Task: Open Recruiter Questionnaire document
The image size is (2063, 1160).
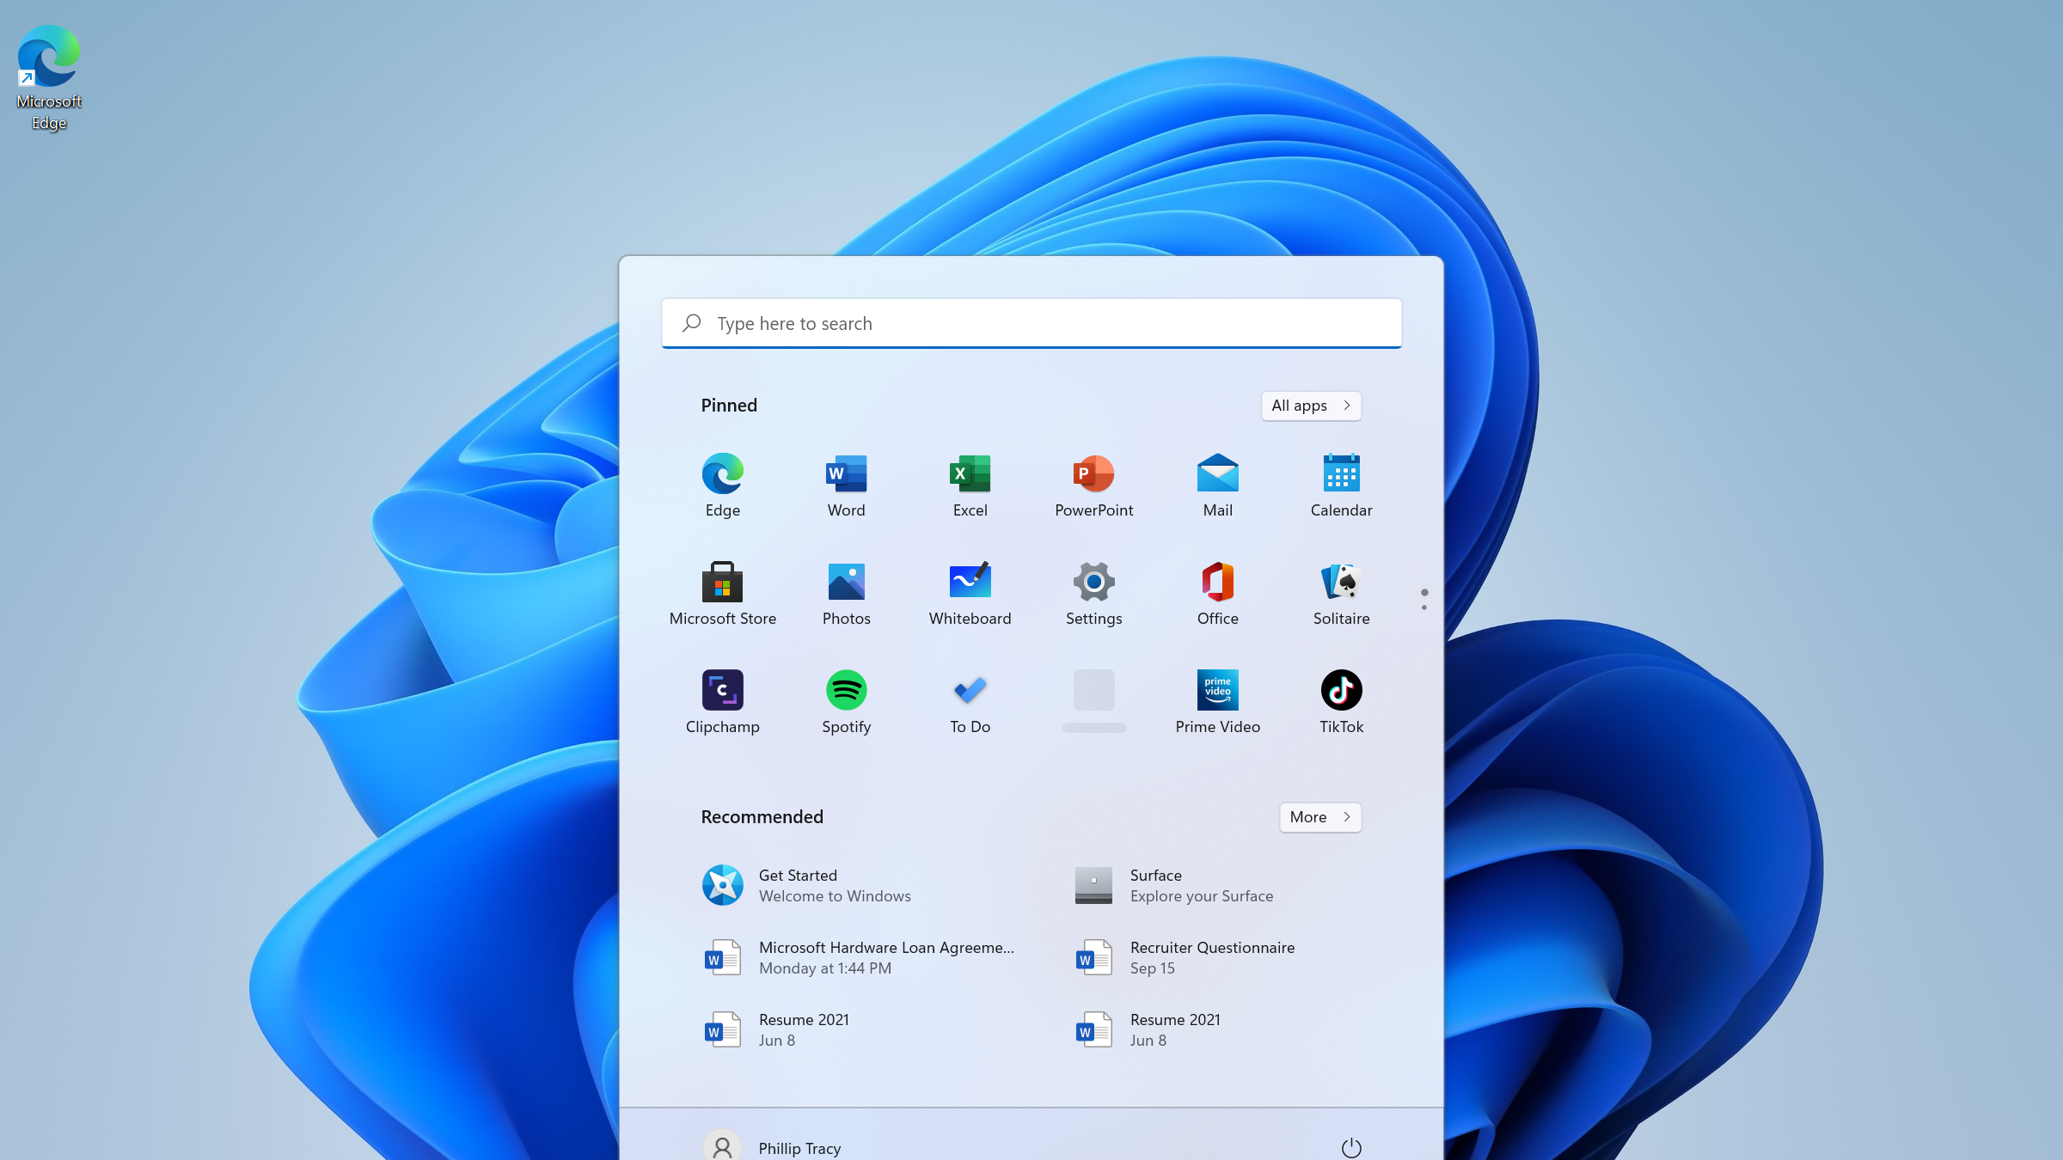Action: pyautogui.click(x=1212, y=957)
